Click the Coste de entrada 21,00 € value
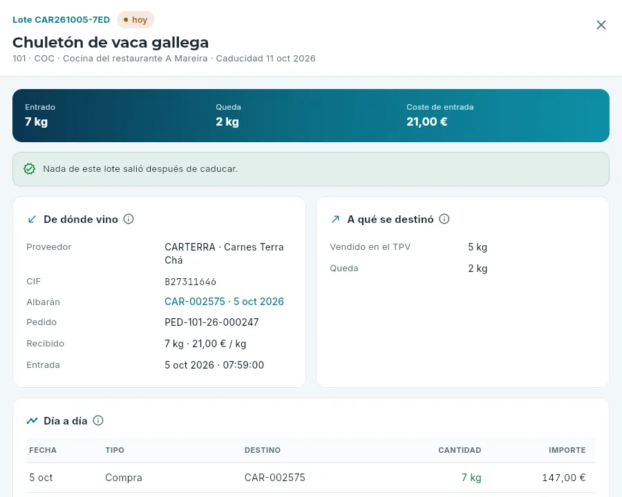The image size is (622, 497). pyautogui.click(x=427, y=121)
